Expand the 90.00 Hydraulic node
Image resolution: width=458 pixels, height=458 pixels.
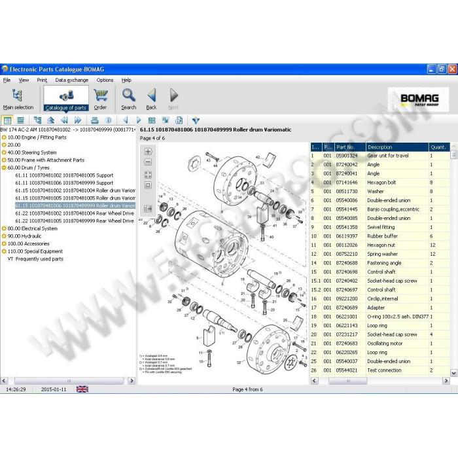pos(4,236)
